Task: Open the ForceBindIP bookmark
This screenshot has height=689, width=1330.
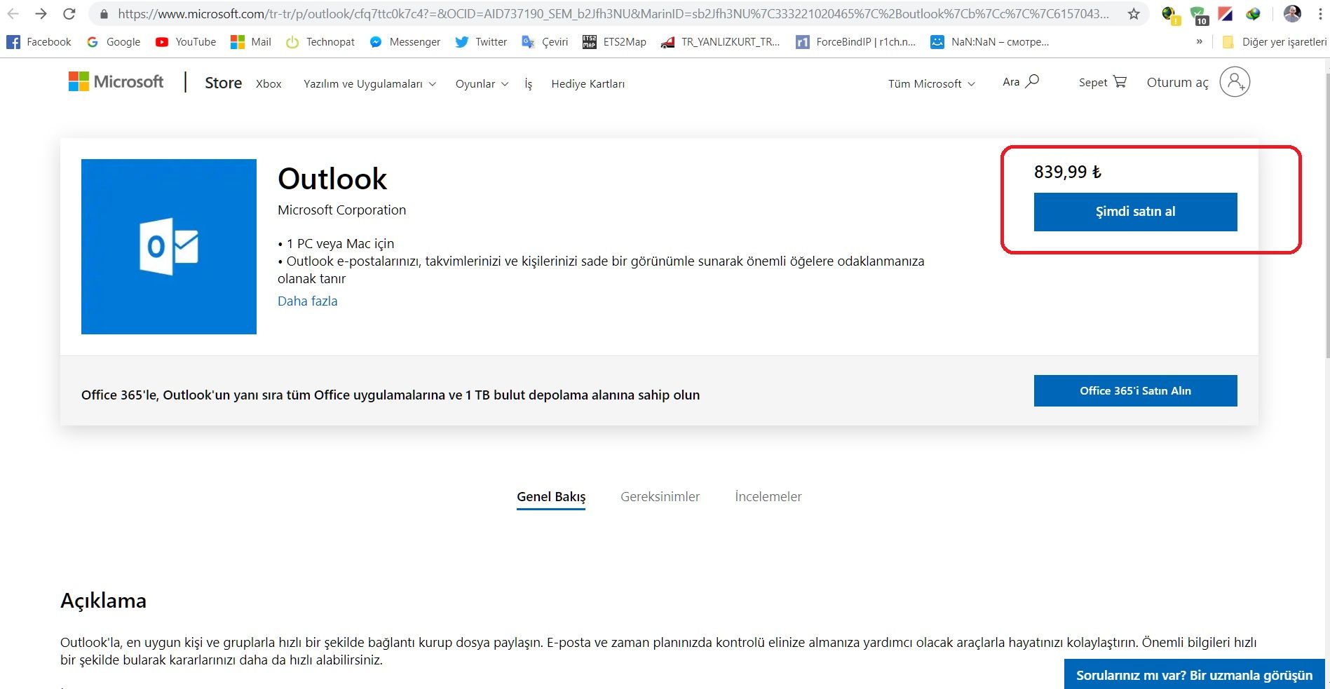Action: click(x=856, y=42)
